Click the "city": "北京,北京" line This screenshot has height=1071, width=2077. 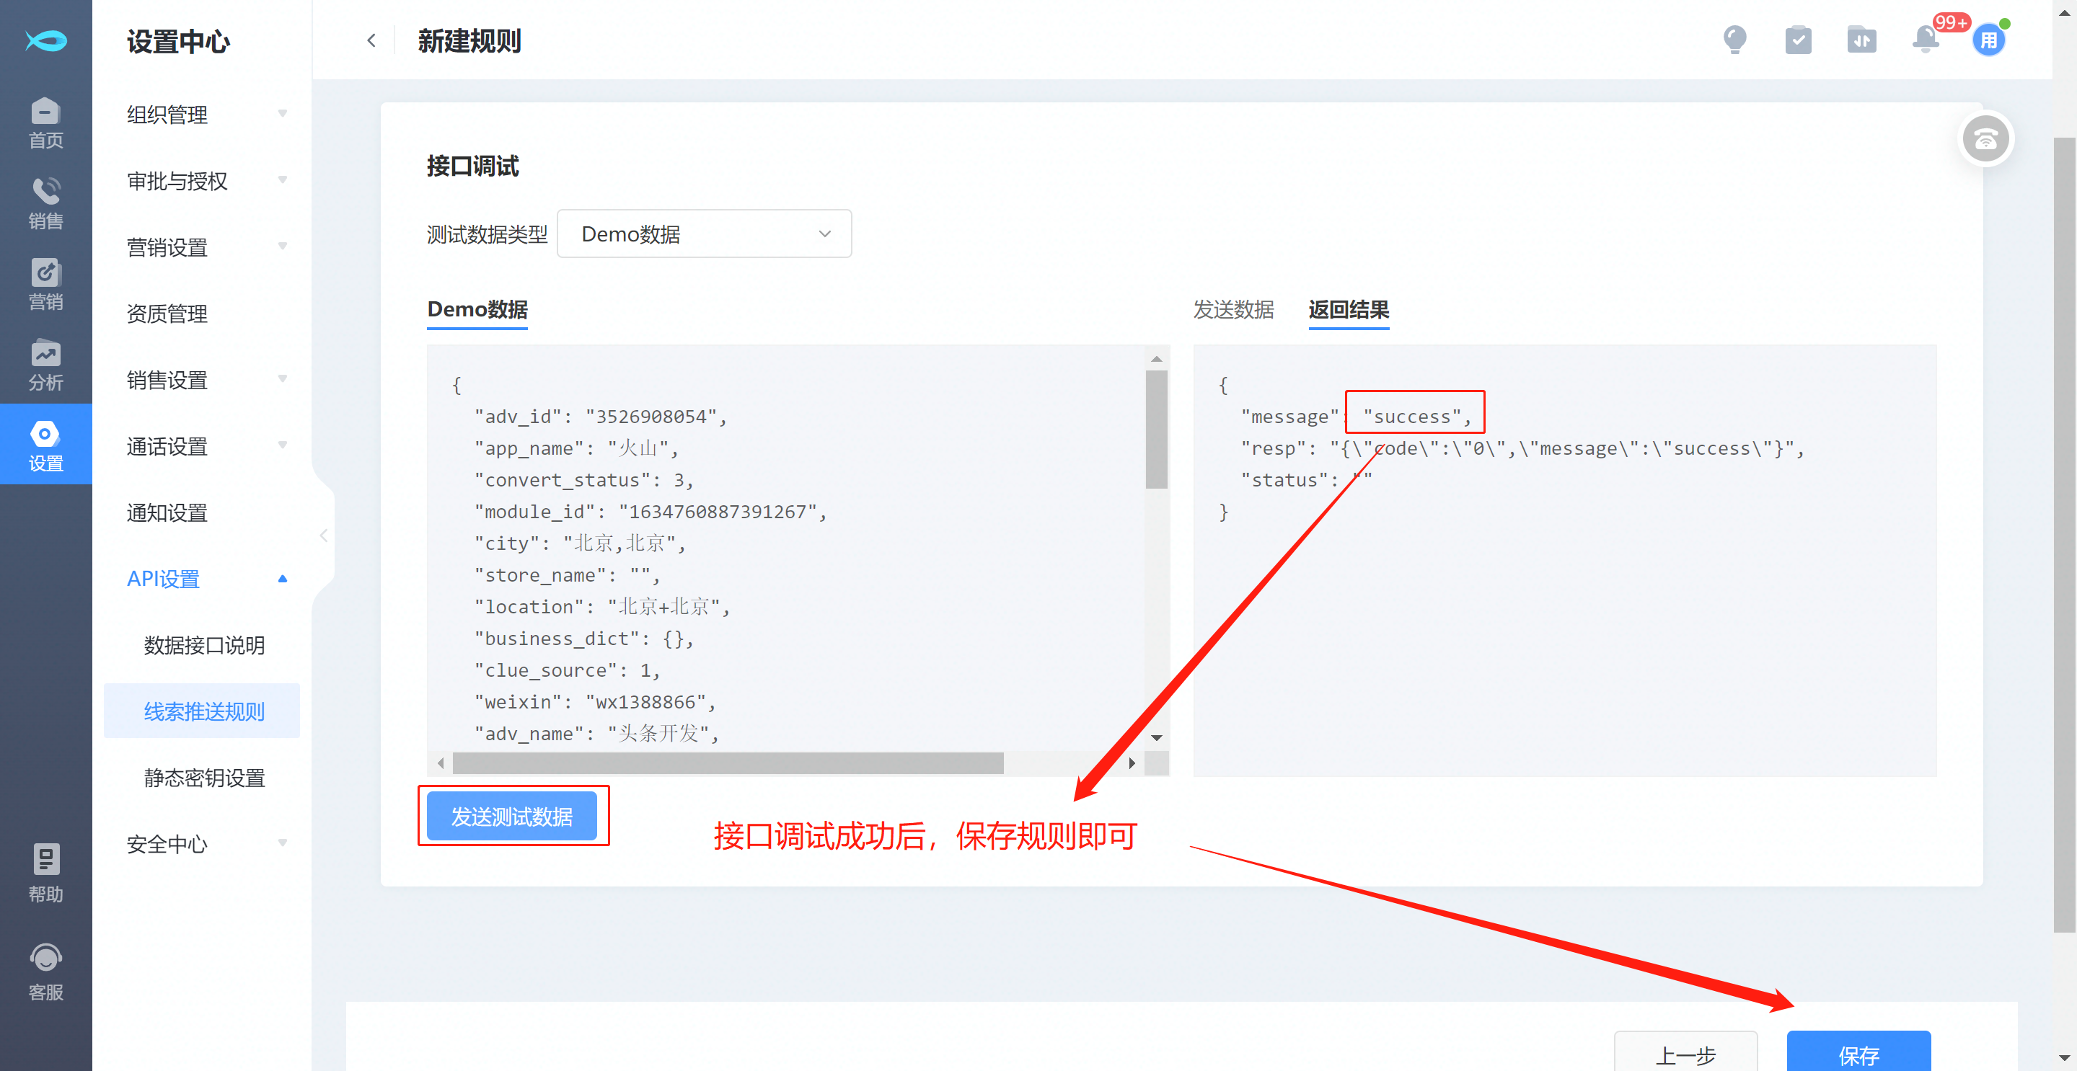[580, 543]
